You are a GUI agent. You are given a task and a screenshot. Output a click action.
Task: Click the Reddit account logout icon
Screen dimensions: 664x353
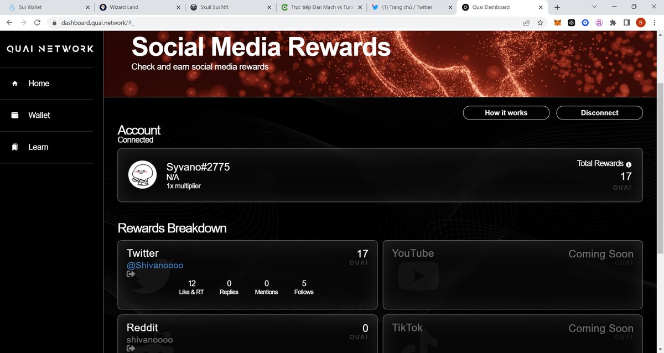(131, 349)
